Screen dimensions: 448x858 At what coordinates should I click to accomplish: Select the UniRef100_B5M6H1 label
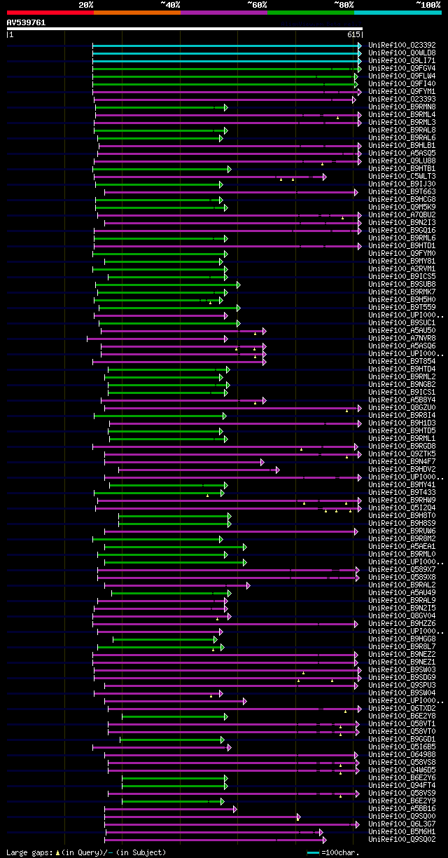(402, 831)
